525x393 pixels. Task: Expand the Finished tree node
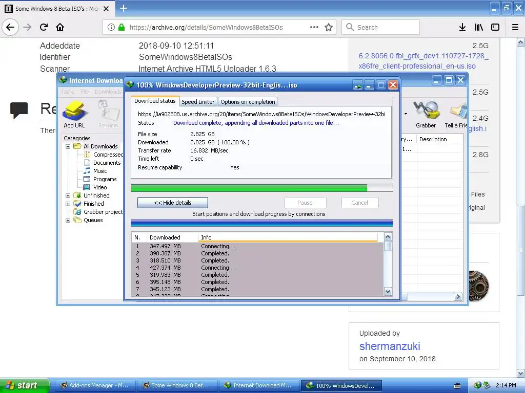click(68, 204)
